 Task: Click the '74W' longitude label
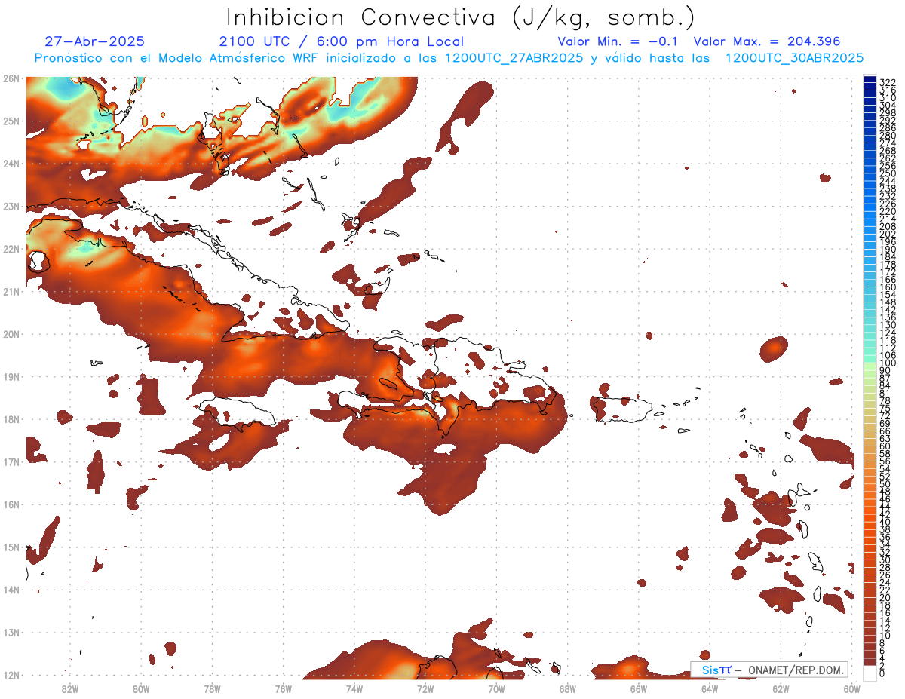click(x=354, y=688)
